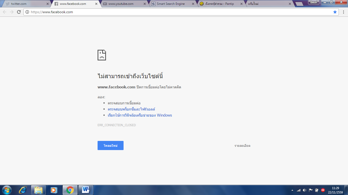Restore down the Chrome window
Image resolution: width=348 pixels, height=195 pixels.
click(x=331, y=2)
